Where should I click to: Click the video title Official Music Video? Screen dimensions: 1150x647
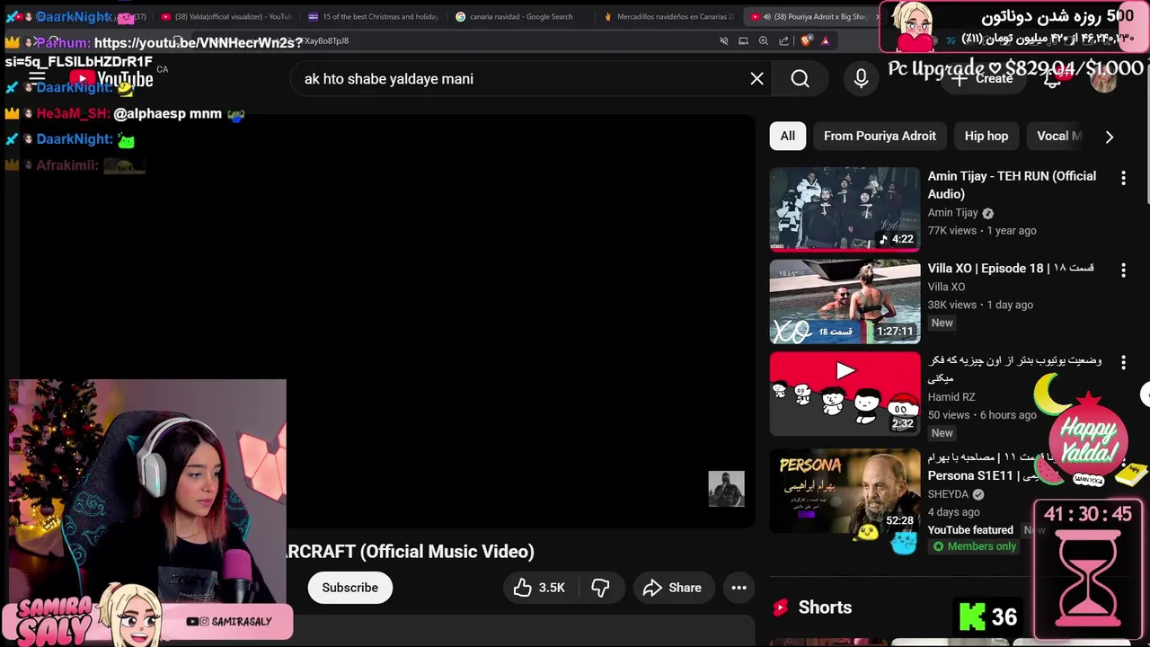[409, 552]
